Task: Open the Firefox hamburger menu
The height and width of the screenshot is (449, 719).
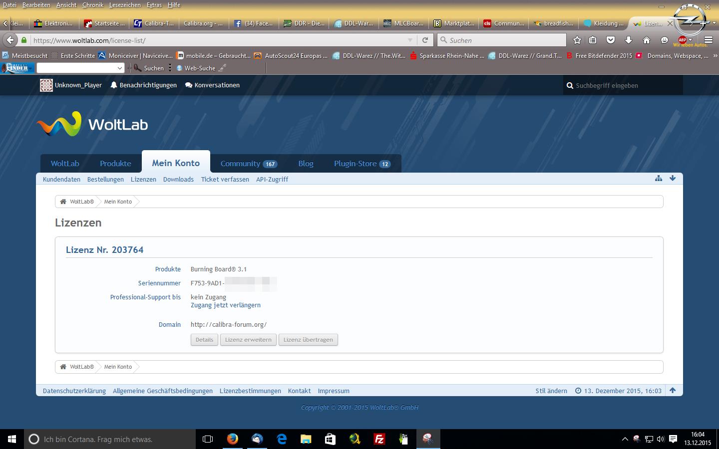Action: [x=708, y=40]
